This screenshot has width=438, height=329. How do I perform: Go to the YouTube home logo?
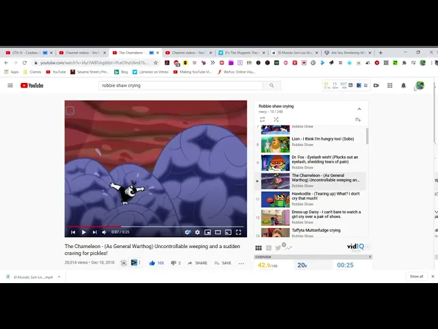[x=32, y=85]
